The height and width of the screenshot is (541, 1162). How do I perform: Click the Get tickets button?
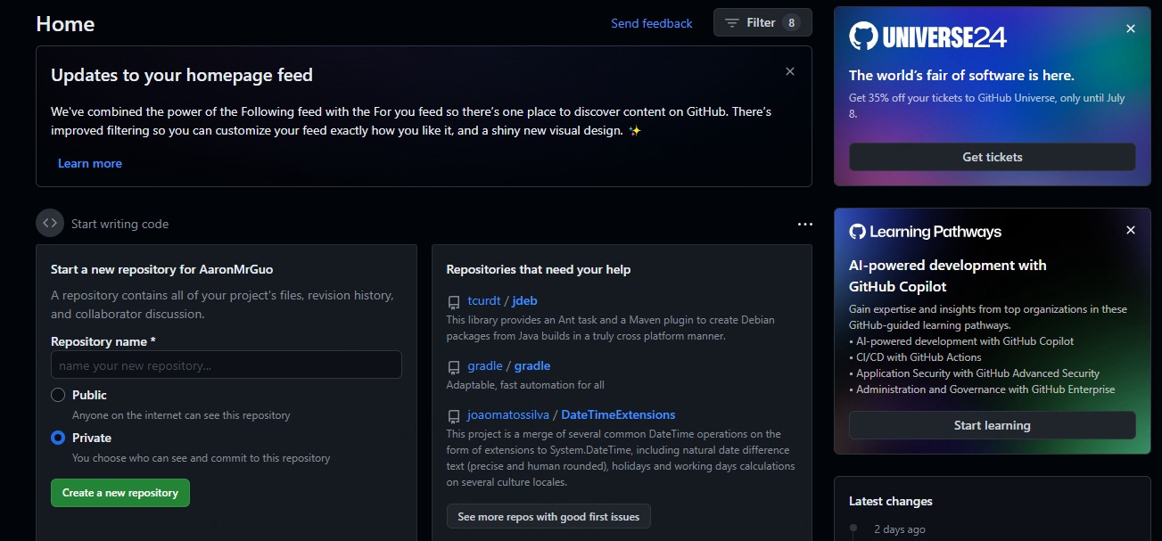click(x=993, y=157)
